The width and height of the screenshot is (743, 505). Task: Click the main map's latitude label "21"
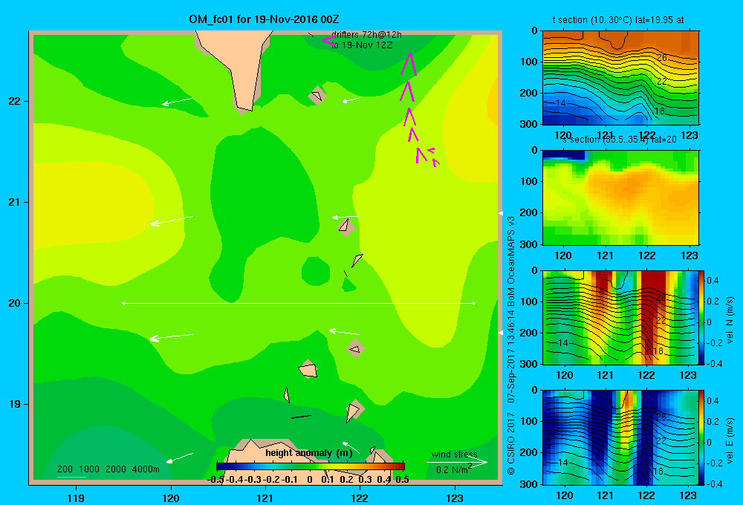(x=14, y=202)
